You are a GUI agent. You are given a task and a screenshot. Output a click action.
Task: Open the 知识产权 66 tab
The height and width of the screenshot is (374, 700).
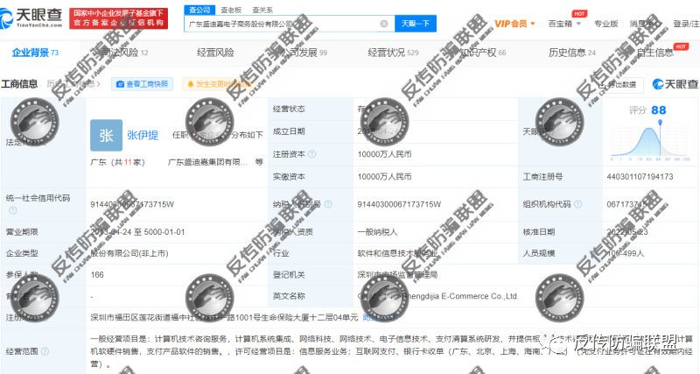coord(483,53)
